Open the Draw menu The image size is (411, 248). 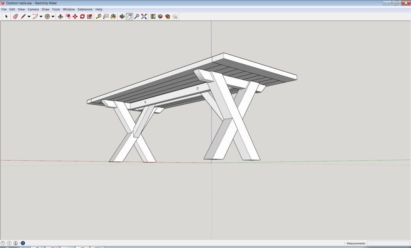tap(45, 9)
